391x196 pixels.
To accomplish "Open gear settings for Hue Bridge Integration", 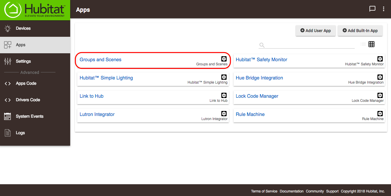I will (x=380, y=77).
